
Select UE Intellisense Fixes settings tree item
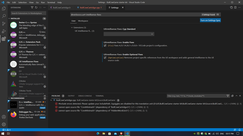point(85,31)
